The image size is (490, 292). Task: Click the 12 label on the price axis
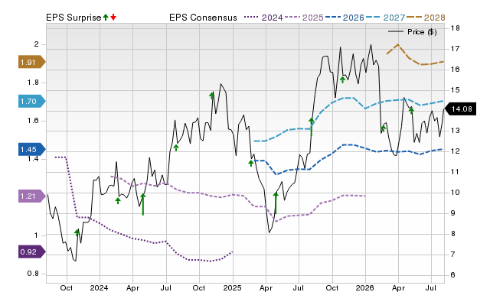point(455,151)
